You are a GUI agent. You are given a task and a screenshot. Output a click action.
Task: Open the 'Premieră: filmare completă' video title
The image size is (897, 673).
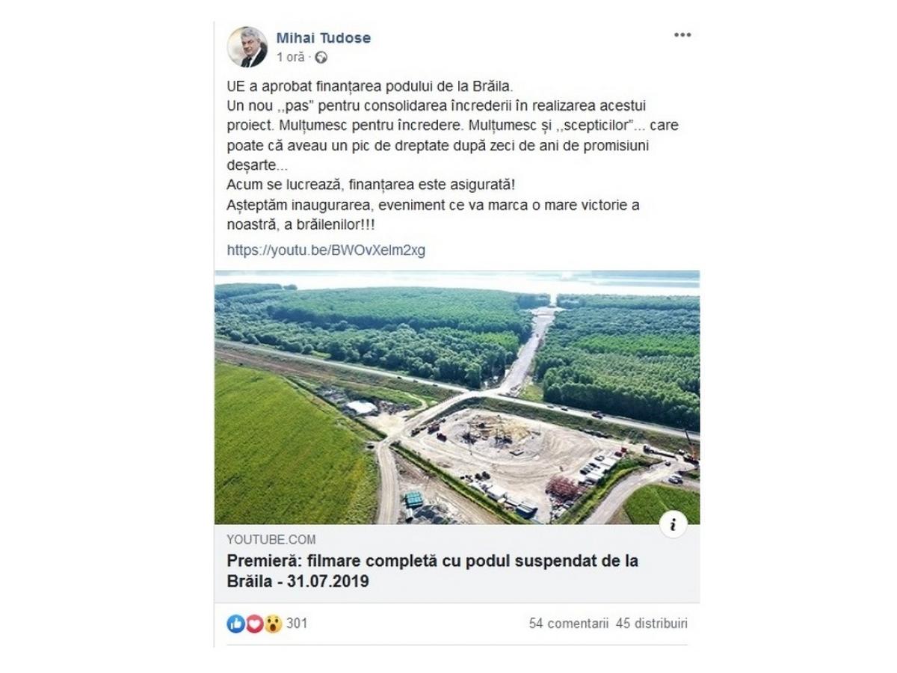(x=433, y=571)
